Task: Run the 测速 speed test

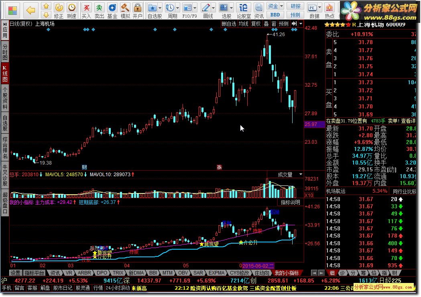Action: pos(71,11)
